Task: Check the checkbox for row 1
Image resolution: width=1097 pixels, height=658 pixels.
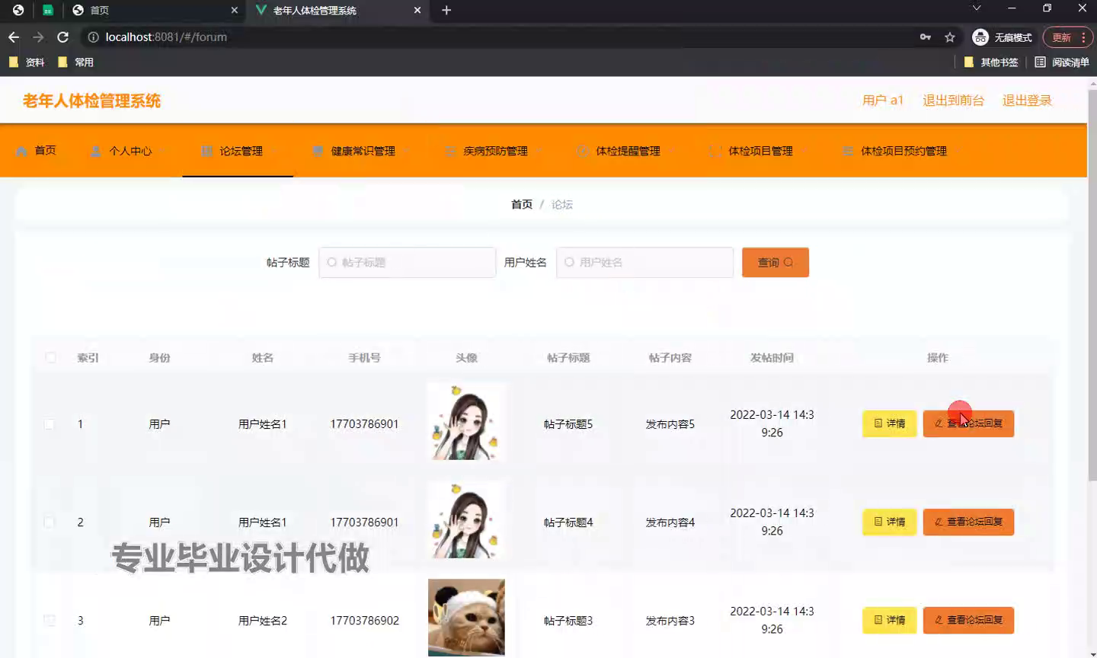Action: point(49,424)
